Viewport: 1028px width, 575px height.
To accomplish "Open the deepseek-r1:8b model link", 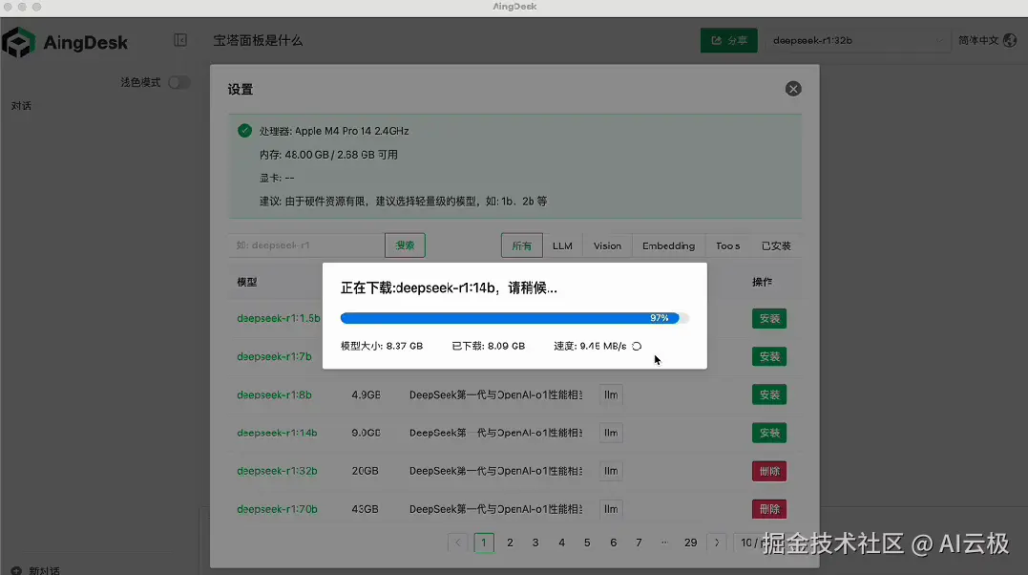I will [274, 394].
